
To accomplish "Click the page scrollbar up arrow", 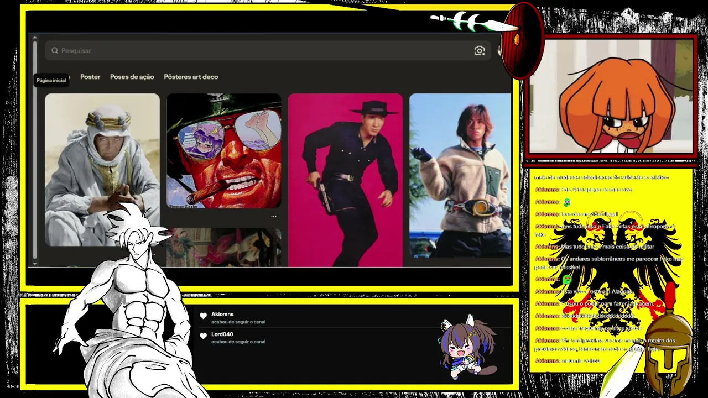I will click(x=35, y=38).
